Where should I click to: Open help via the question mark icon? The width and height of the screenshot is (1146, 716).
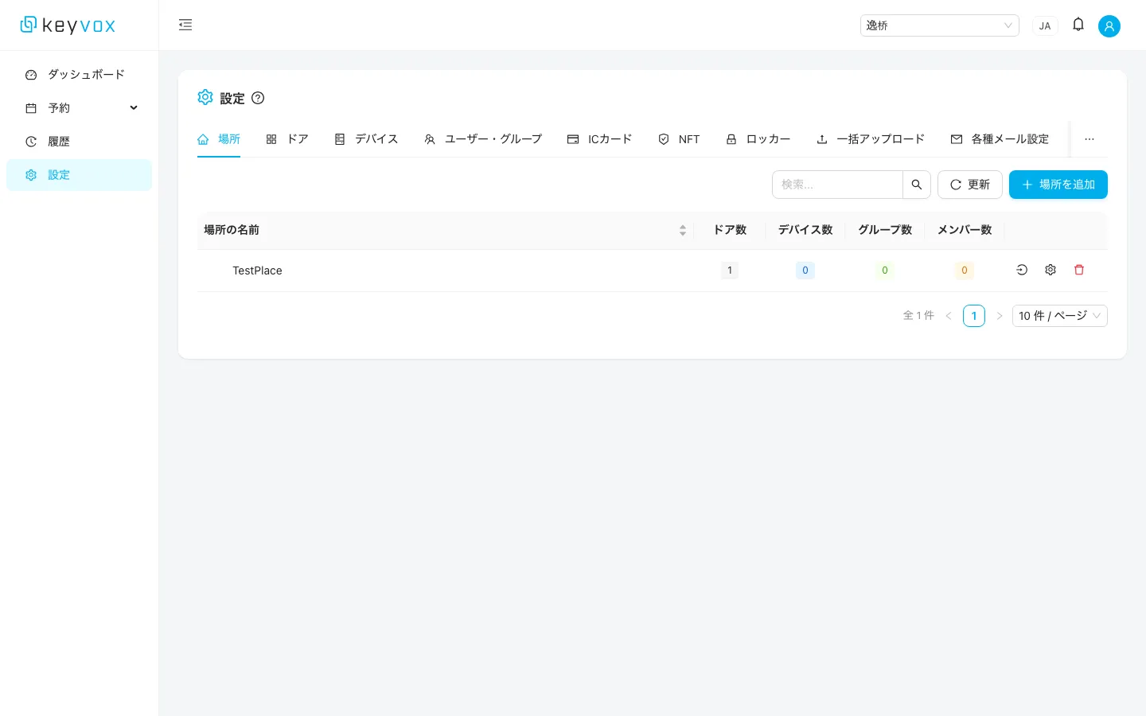pos(258,98)
